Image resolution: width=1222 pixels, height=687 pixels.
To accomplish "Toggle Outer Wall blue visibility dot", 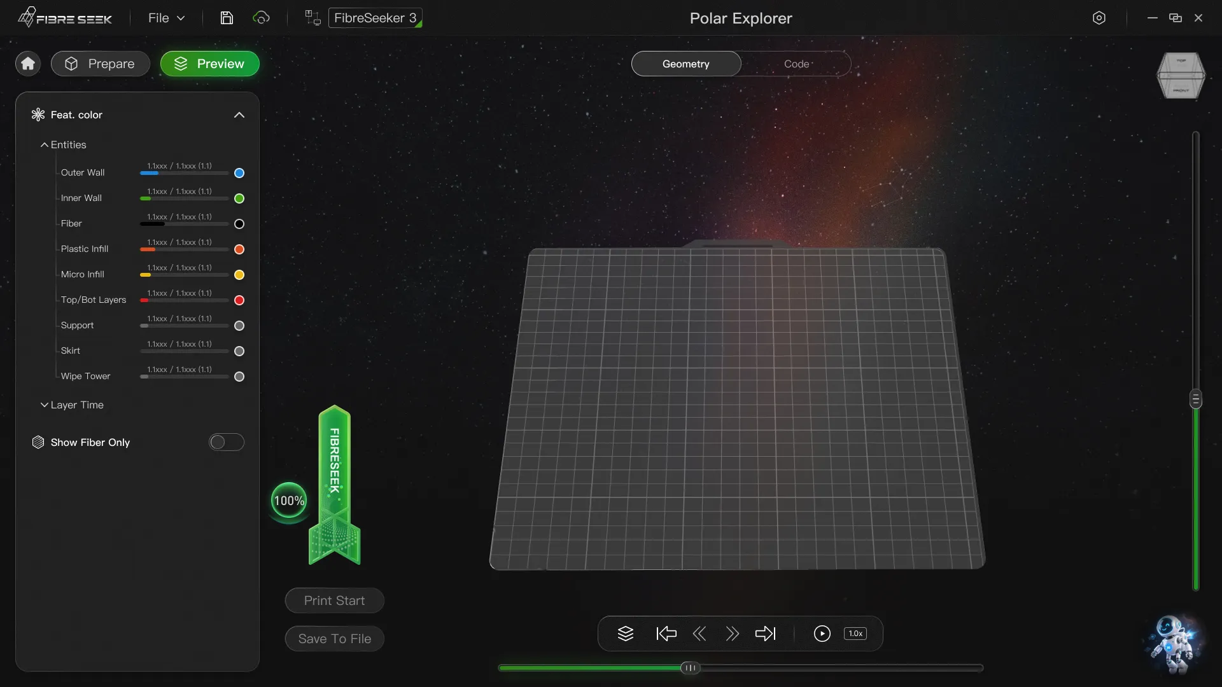I will (239, 173).
